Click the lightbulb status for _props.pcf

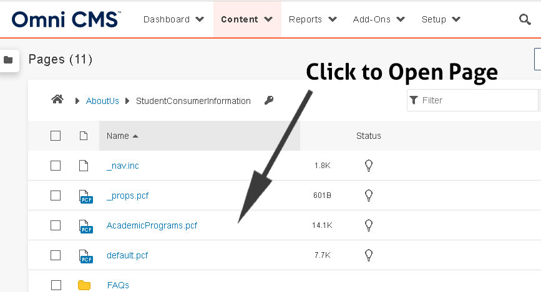369,195
